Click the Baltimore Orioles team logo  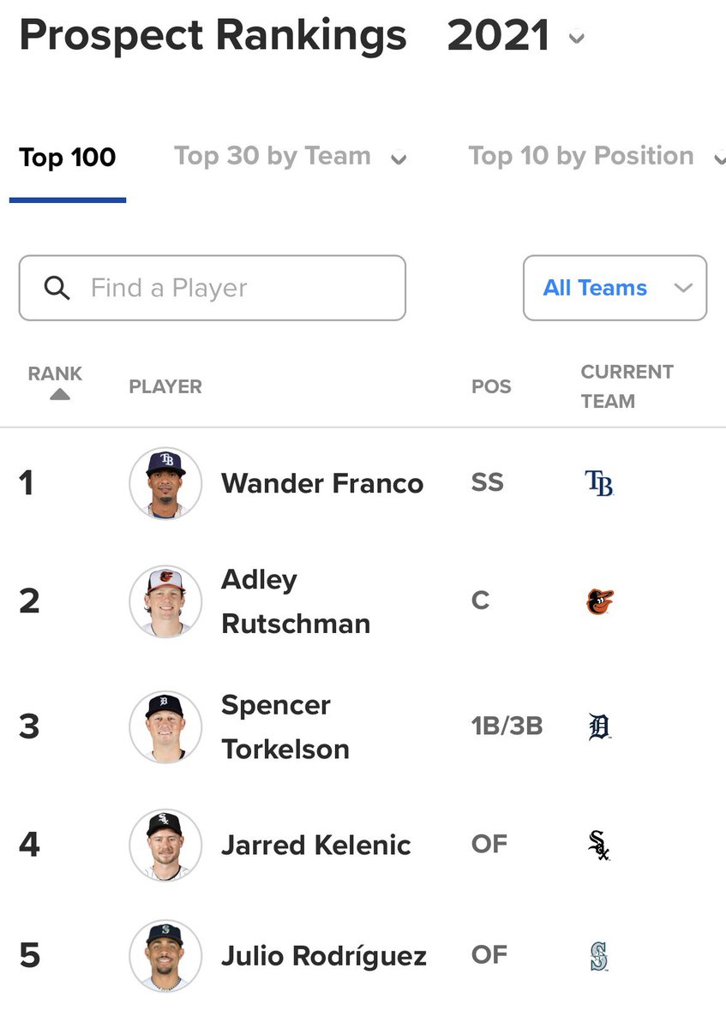[x=600, y=602]
